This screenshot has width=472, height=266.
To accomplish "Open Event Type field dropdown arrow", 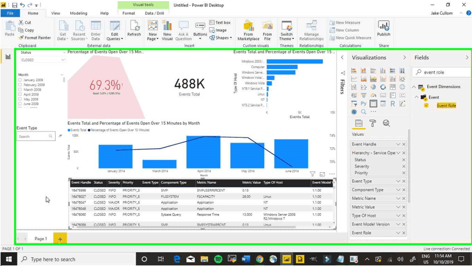I will (398, 181).
